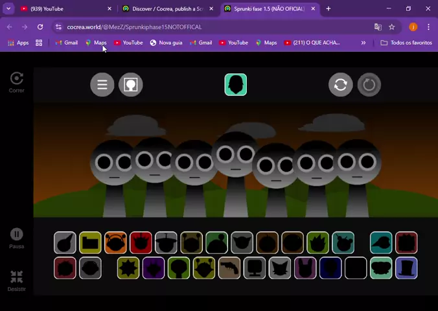This screenshot has height=311, width=438.
Task: Select the revolver gun sound icon
Action: (x=229, y=268)
